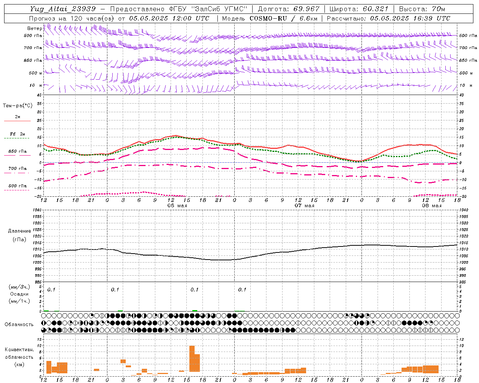Click the 'Осадки' precipitation label

point(19,294)
